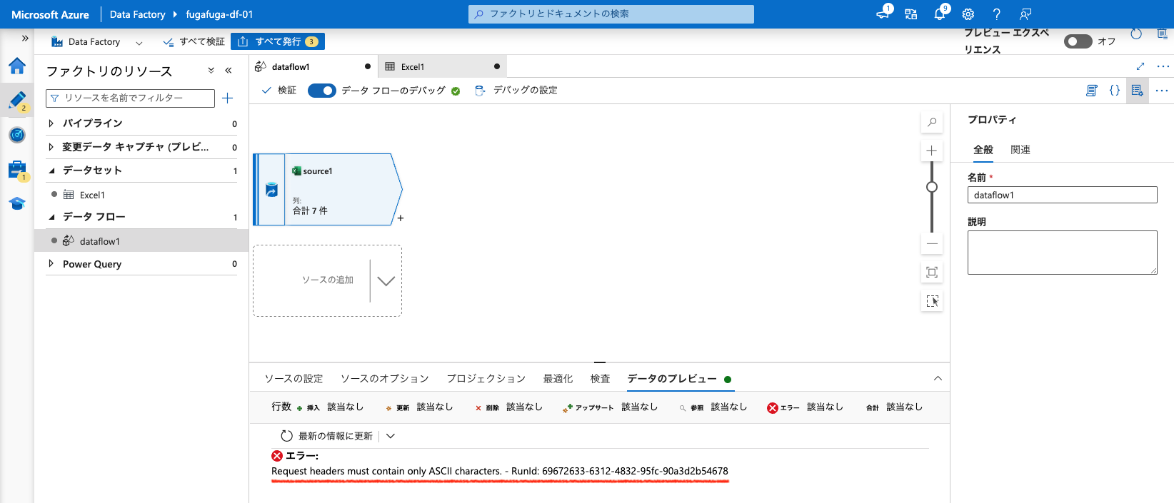
Task: Fit canvas to screen icon
Action: 932,272
